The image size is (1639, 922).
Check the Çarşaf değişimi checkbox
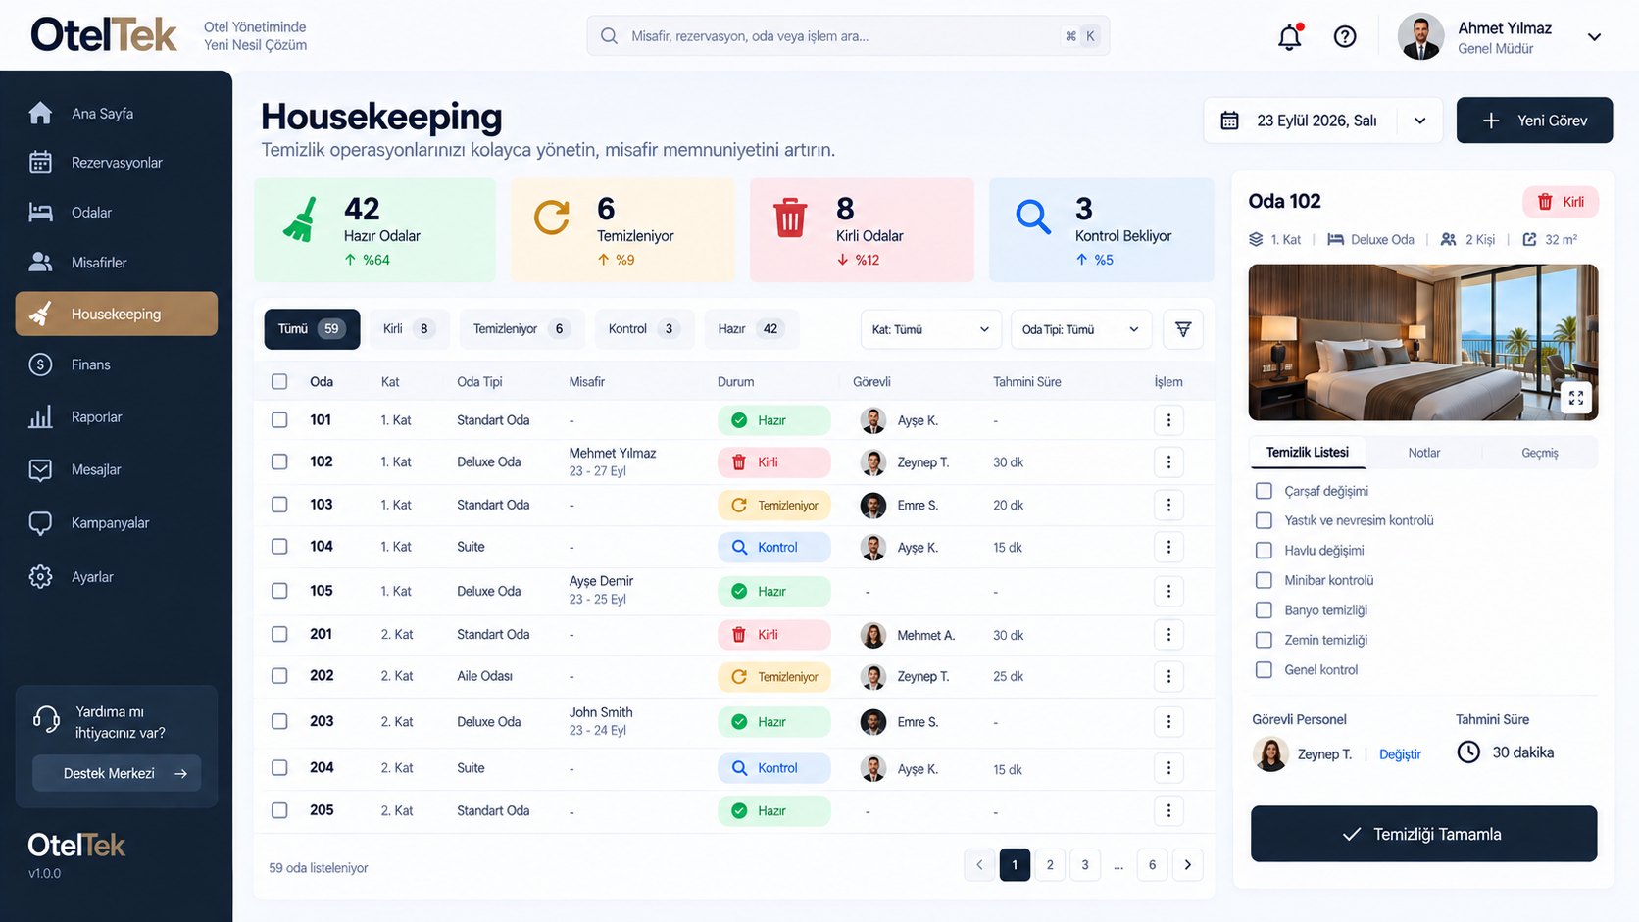coord(1265,491)
